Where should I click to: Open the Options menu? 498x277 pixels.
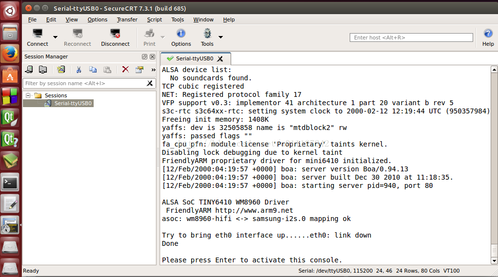click(98, 19)
